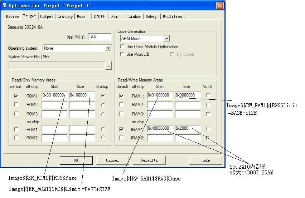Click the OK button
This screenshot has height=198, width=305.
point(76,160)
